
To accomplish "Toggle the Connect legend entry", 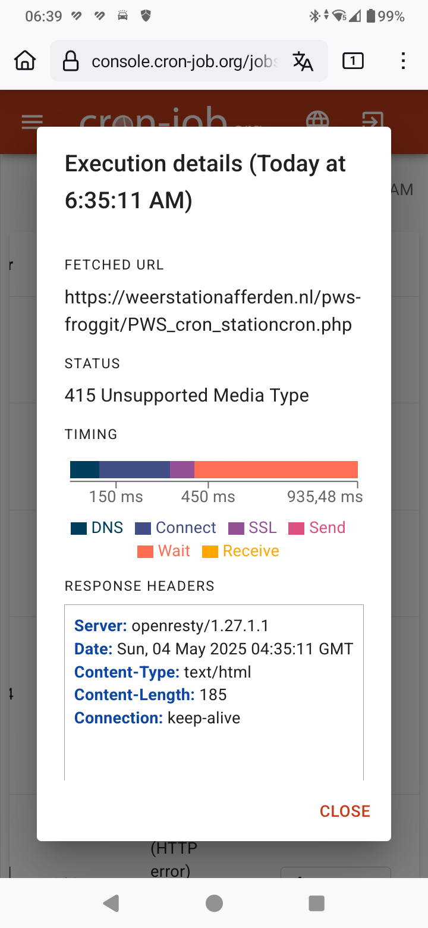I will [x=175, y=528].
